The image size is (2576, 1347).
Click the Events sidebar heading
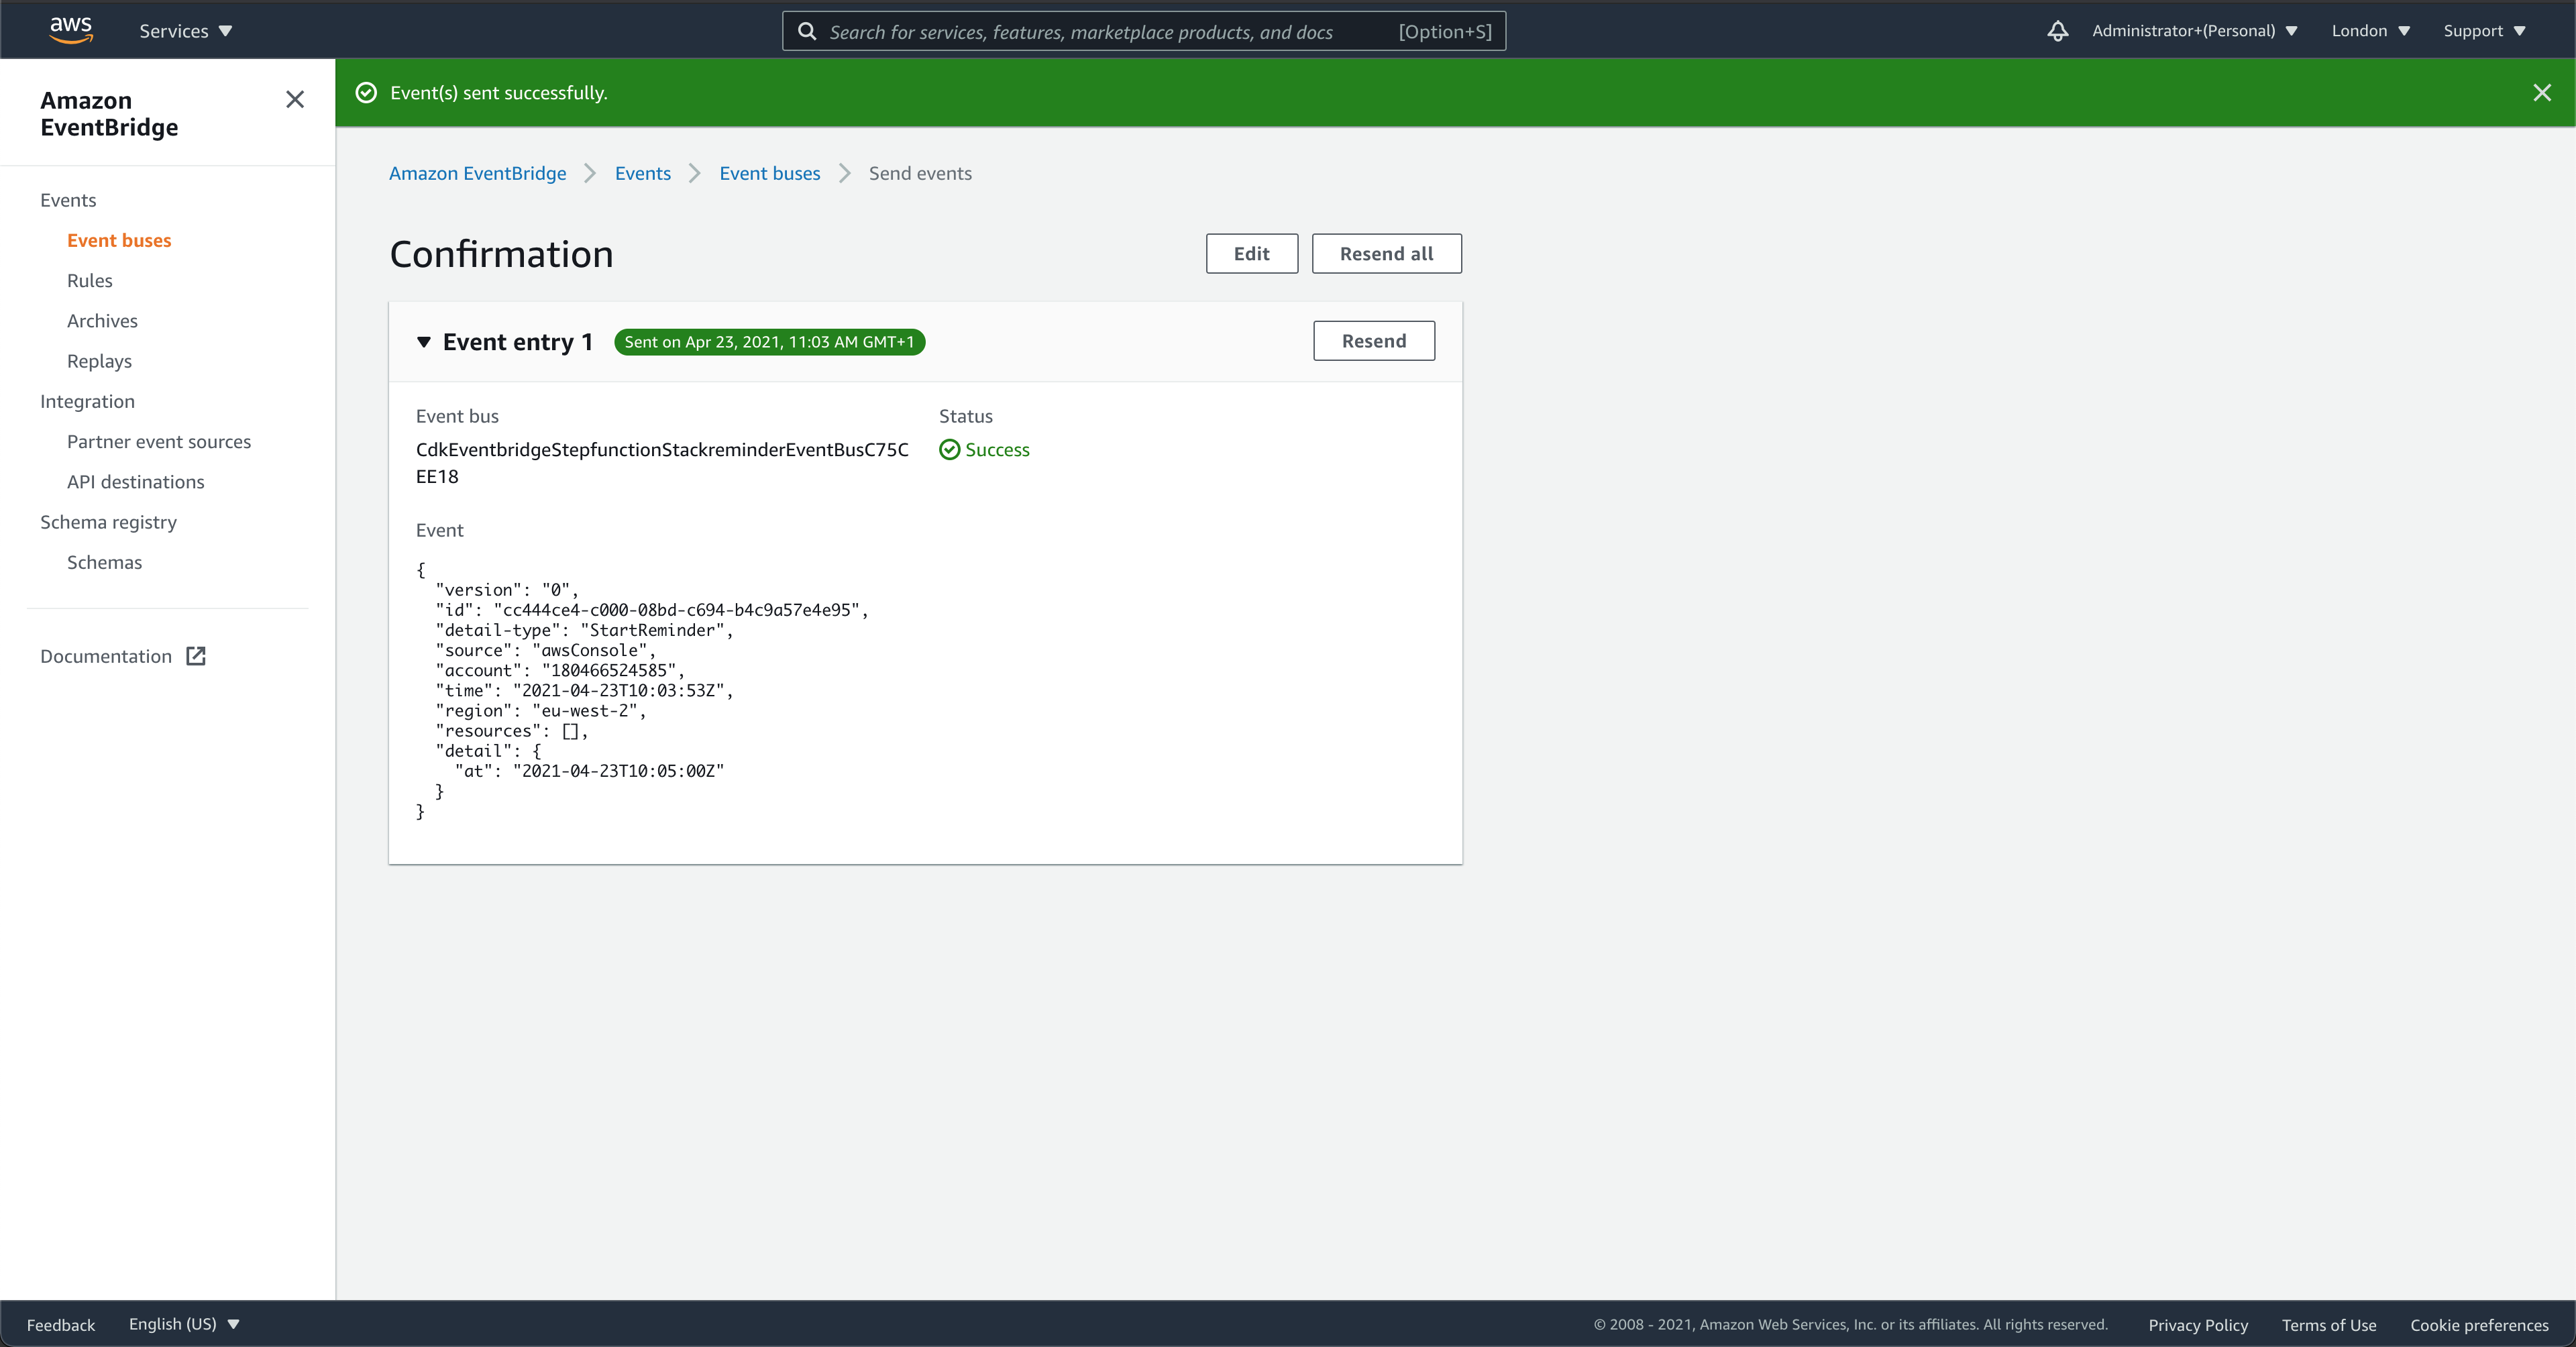coord(68,200)
